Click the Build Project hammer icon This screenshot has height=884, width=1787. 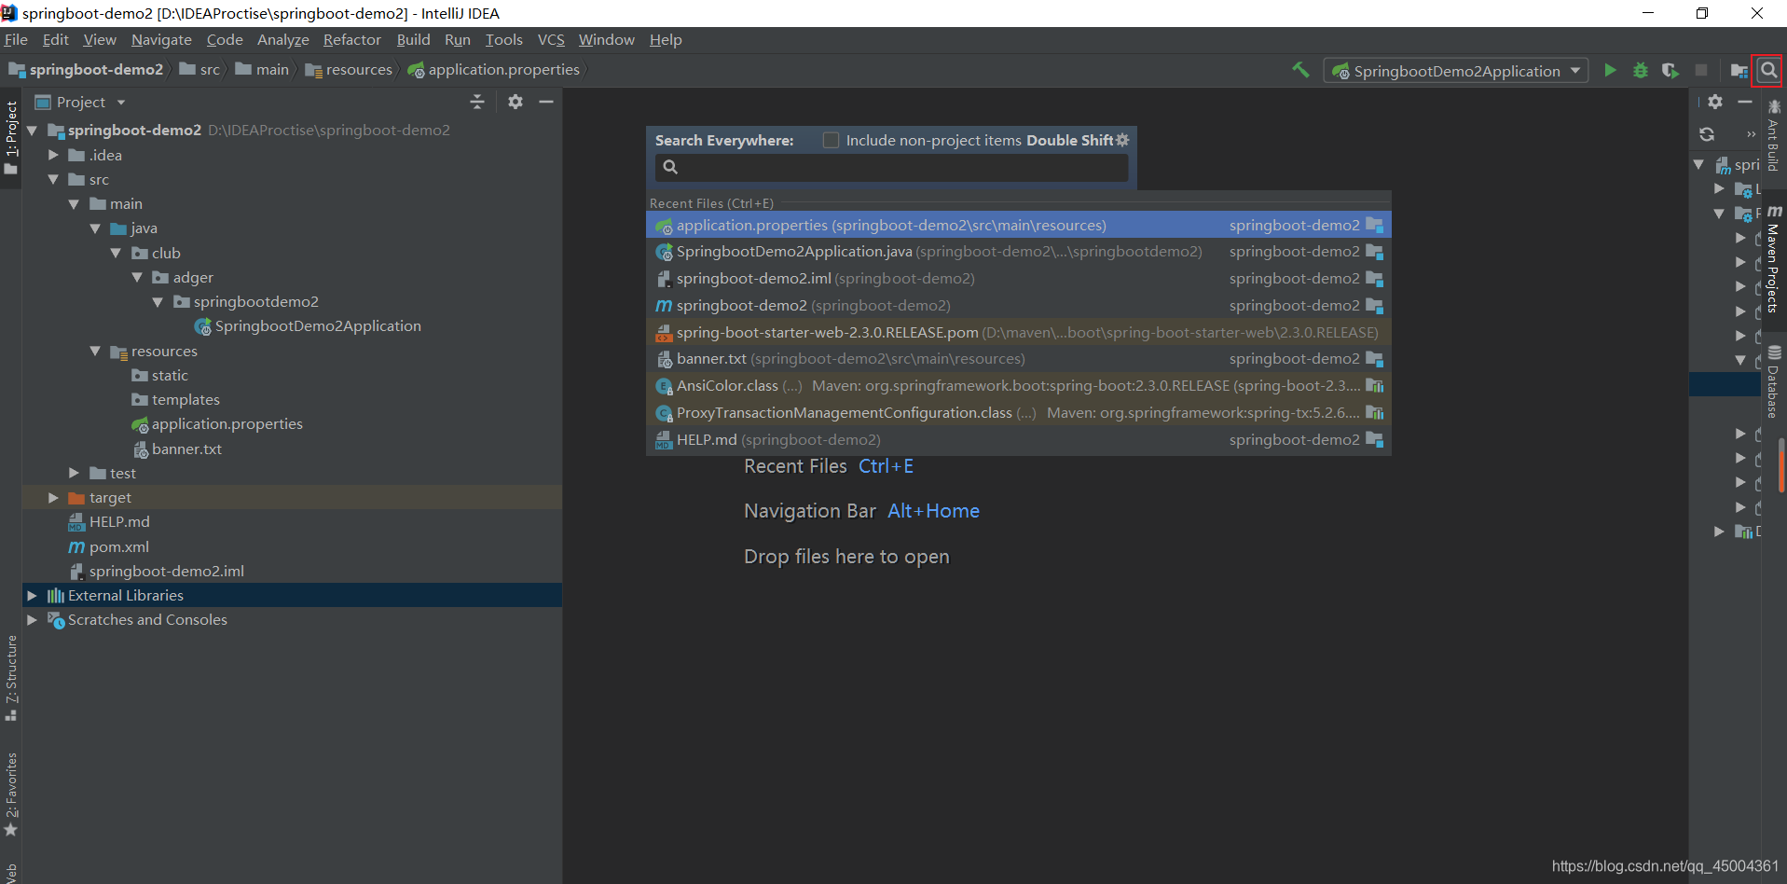click(1300, 70)
